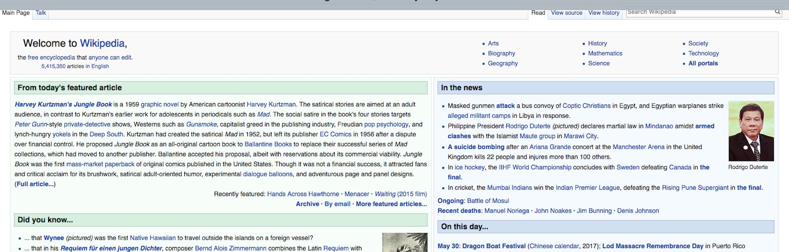
Task: Open the Maute group link
Action: pos(537,136)
